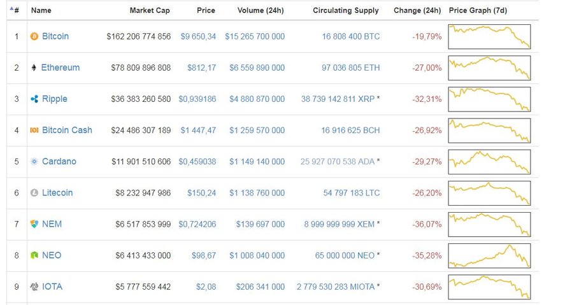This screenshot has width=586, height=305.
Task: Sort by Circulating Supply column header
Action: pos(346,10)
